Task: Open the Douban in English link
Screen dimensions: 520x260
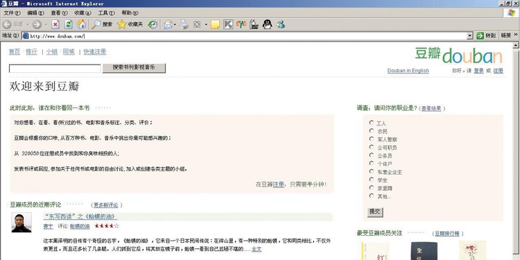Action: (408, 71)
